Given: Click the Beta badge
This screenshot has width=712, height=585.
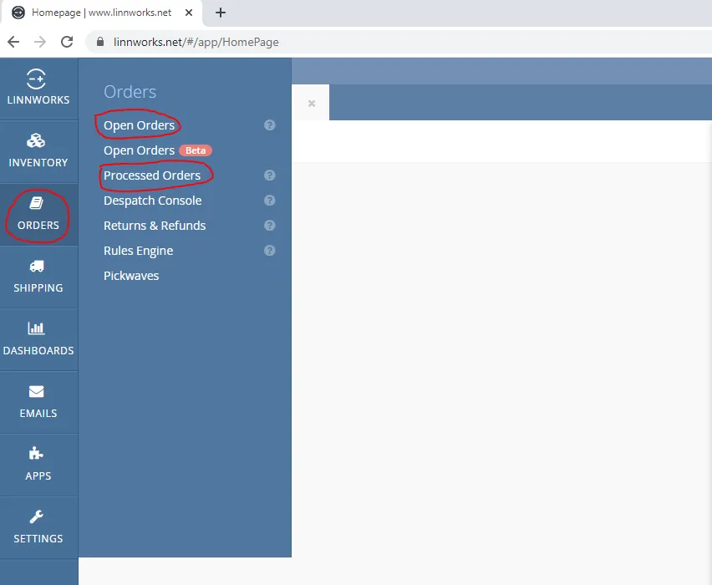Looking at the screenshot, I should (x=196, y=150).
